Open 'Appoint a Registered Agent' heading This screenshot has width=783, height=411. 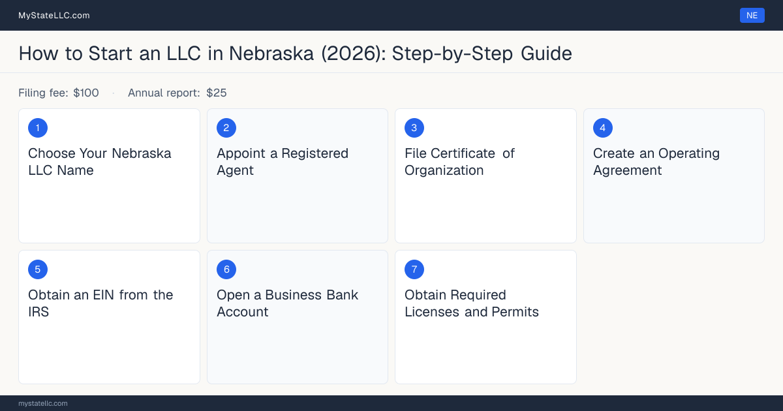point(283,162)
